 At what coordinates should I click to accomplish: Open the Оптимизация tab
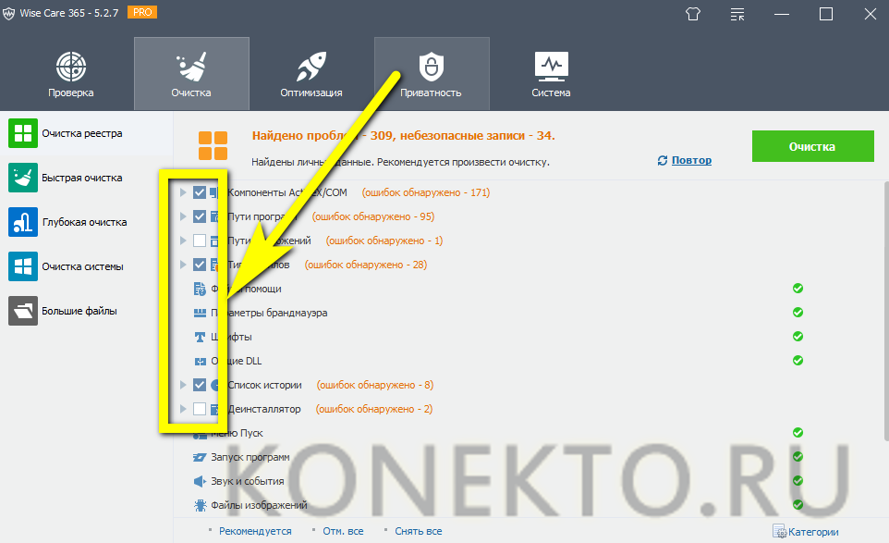tap(311, 74)
